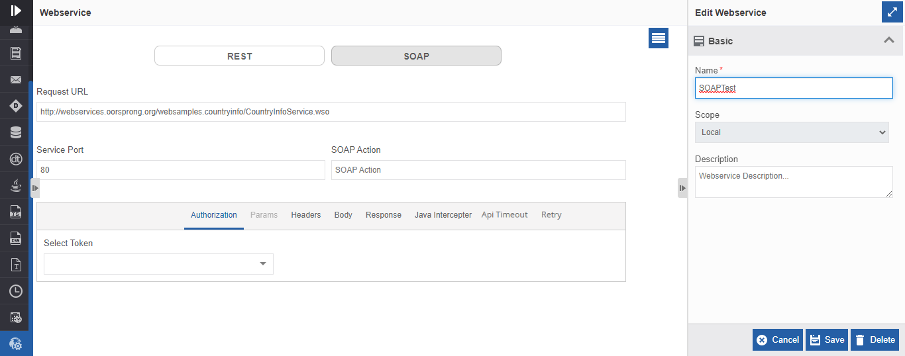This screenshot has height=356, width=905.
Task: Open the mail envelope icon in sidebar
Action: (16, 79)
